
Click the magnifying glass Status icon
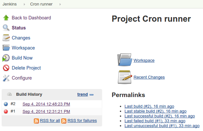6,28
